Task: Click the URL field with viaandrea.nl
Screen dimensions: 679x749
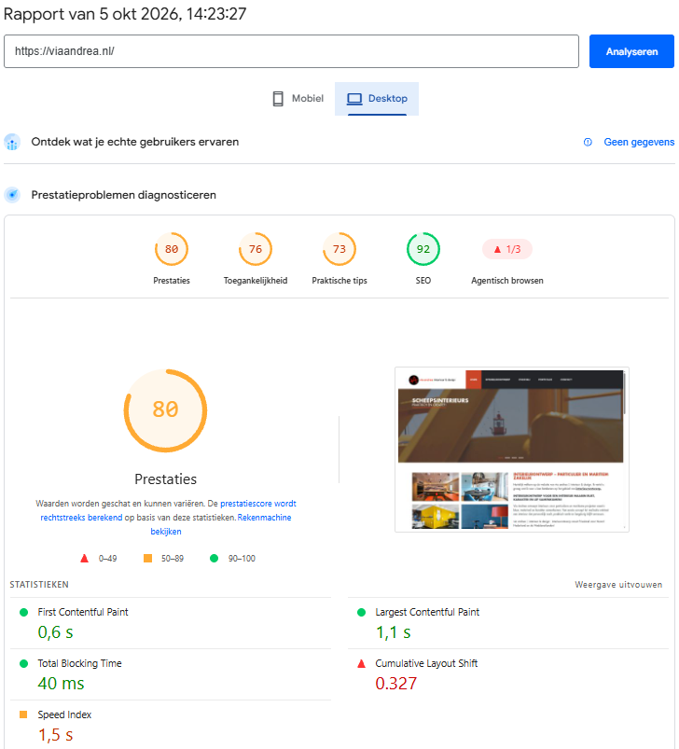Action: pyautogui.click(x=291, y=51)
